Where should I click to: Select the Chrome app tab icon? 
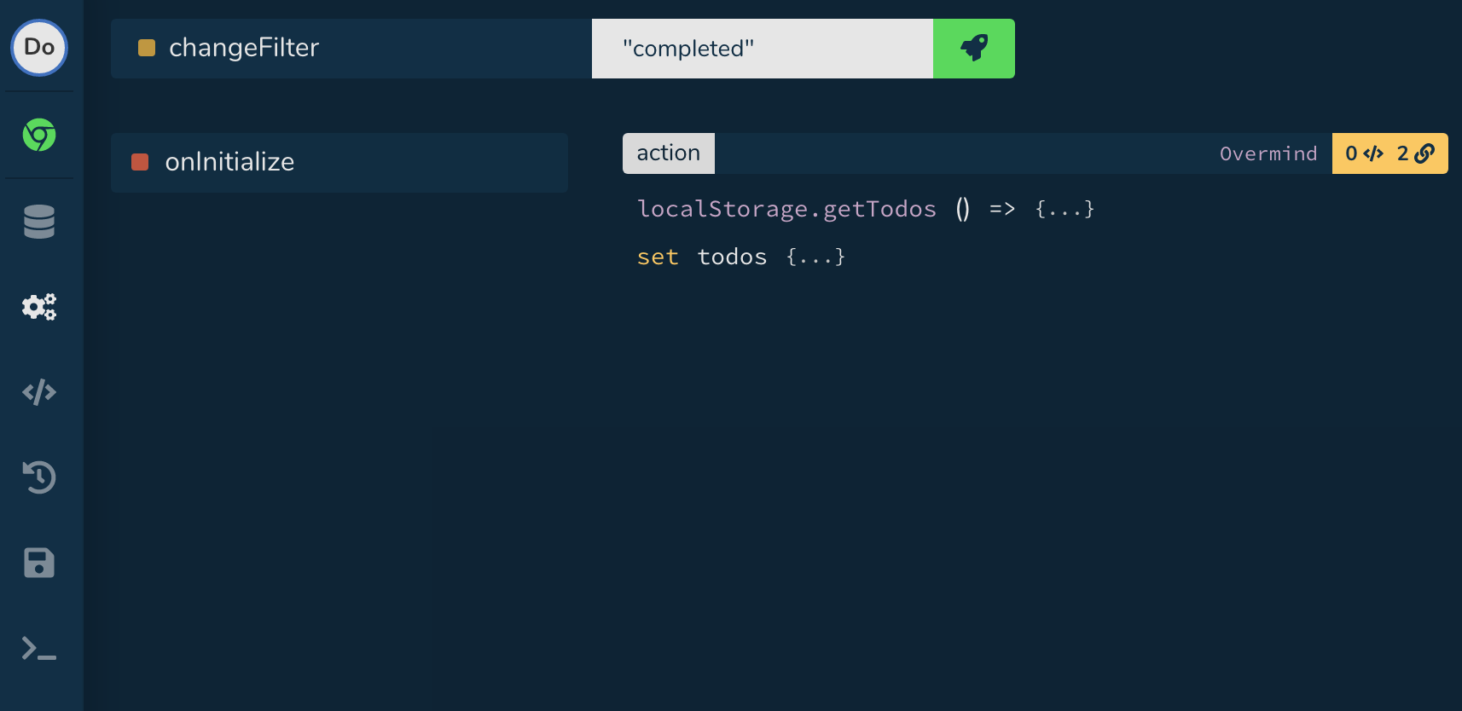pyautogui.click(x=39, y=134)
